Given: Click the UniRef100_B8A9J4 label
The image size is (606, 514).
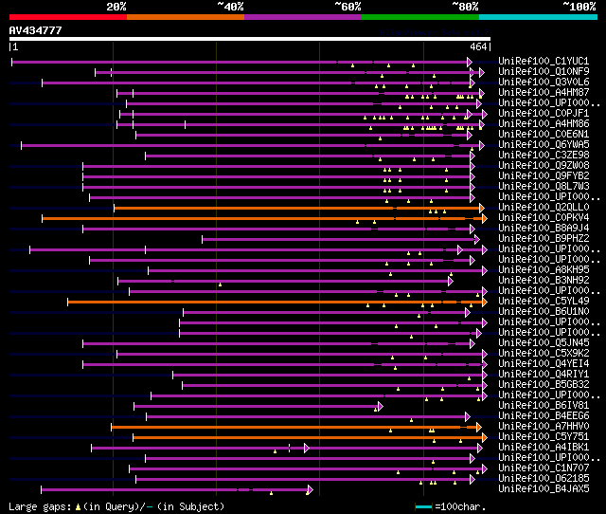Looking at the screenshot, I should (x=544, y=229).
